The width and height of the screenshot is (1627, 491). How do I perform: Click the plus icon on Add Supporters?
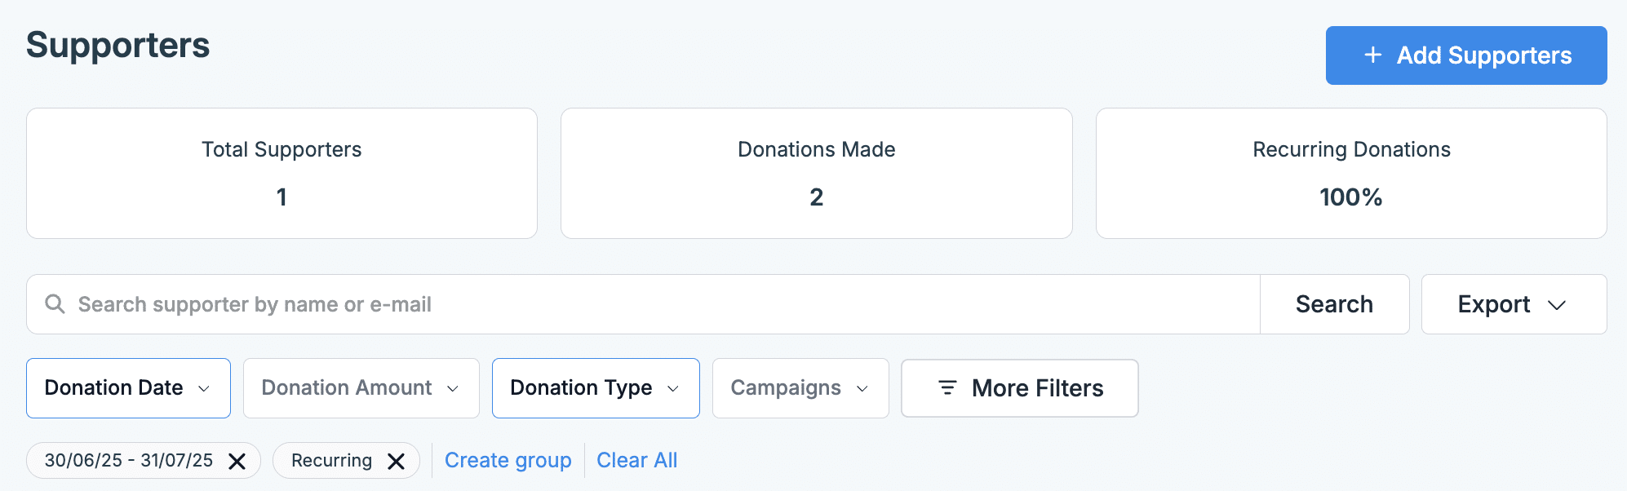(1372, 55)
